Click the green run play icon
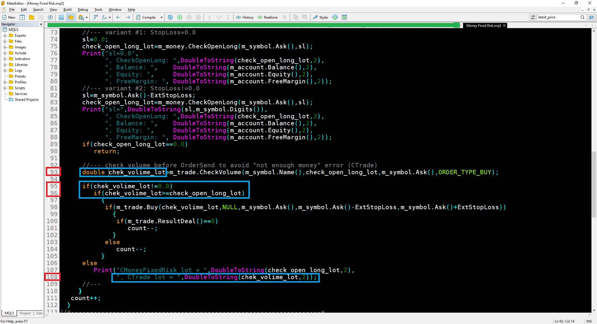 point(180,17)
